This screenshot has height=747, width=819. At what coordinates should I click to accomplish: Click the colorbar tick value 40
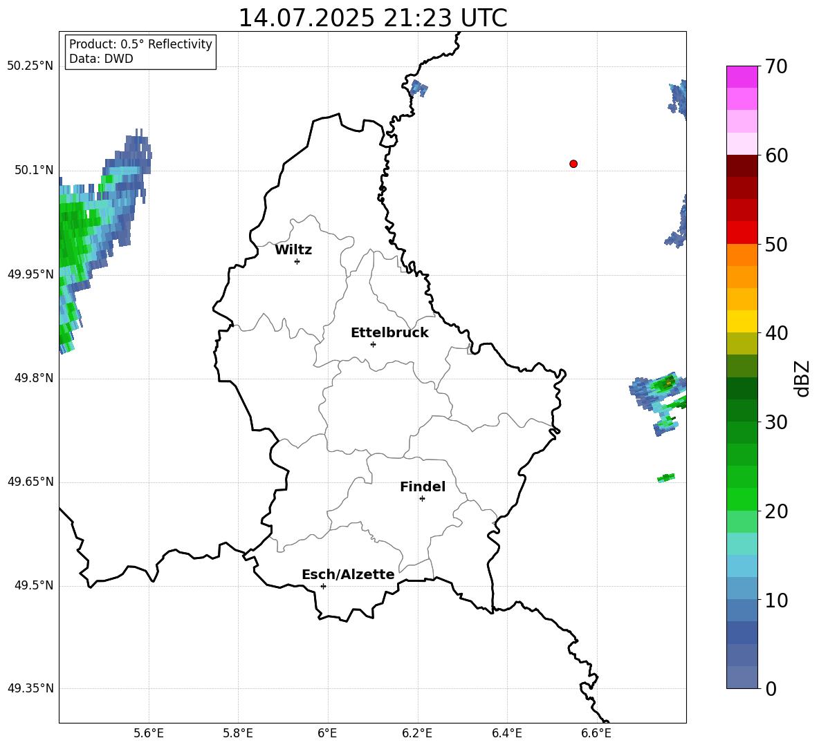[776, 333]
